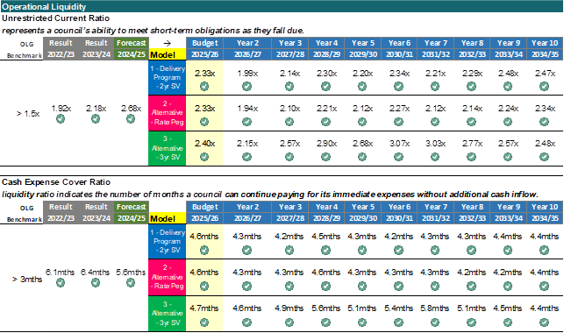Click the Operational Liquidity title bar
Image resolution: width=564 pixels, height=333 pixels.
click(x=282, y=6)
